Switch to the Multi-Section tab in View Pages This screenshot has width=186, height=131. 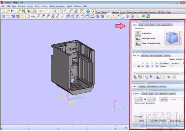coord(149,25)
